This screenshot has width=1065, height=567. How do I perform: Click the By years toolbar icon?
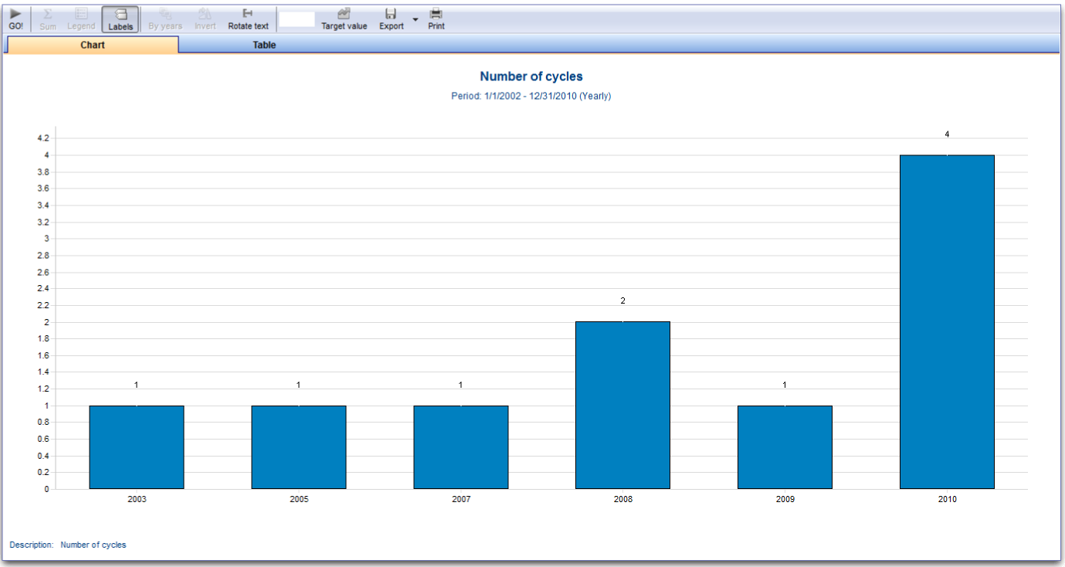[165, 19]
